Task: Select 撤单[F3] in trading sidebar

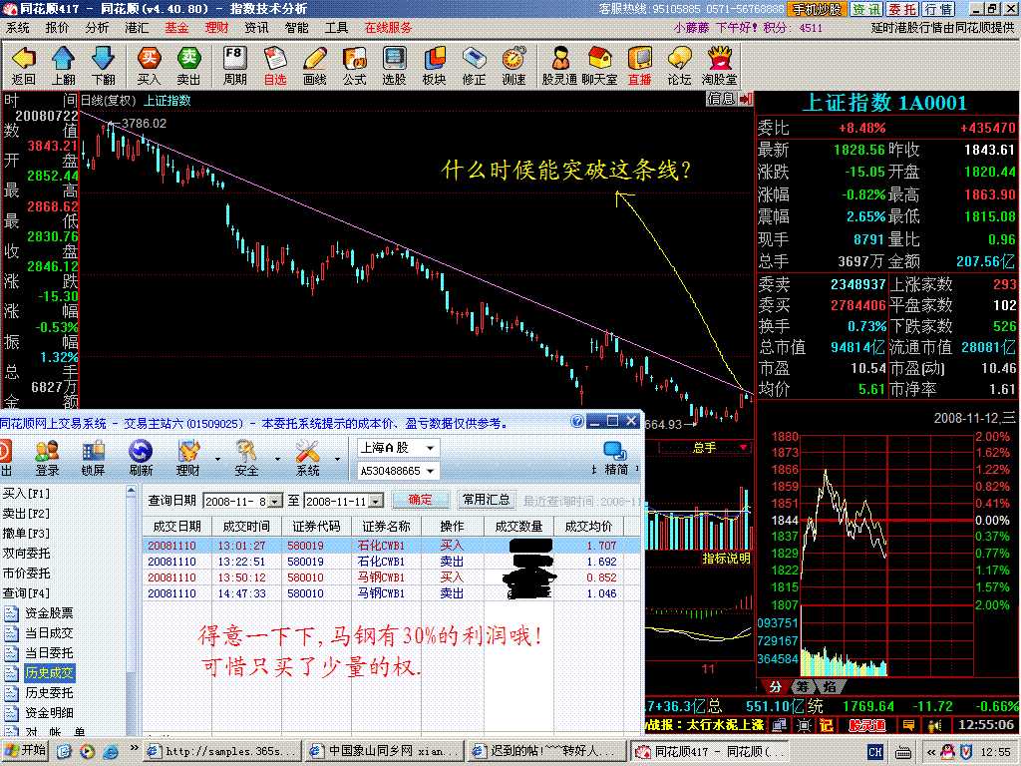Action: (26, 534)
